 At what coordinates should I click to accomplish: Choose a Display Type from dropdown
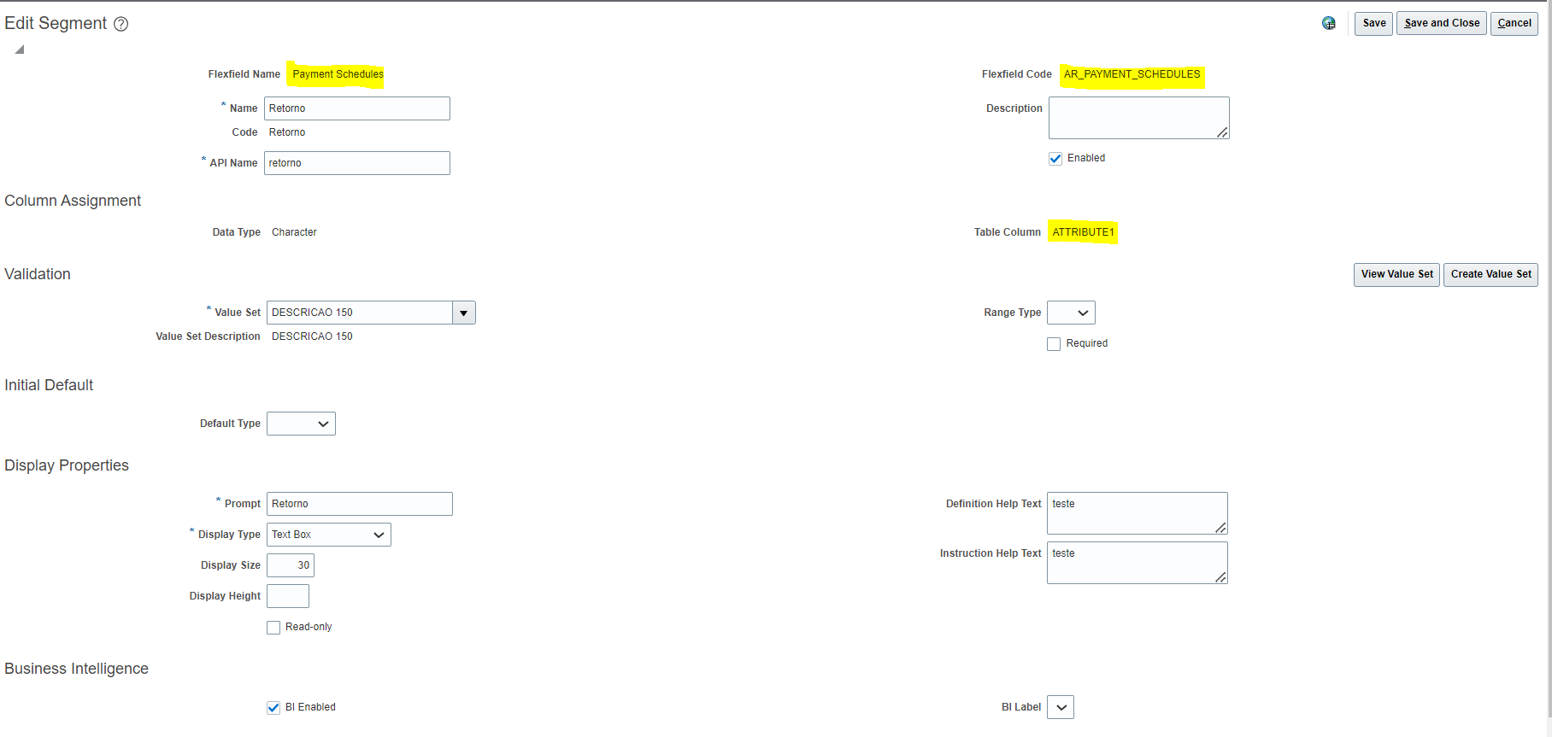(329, 535)
